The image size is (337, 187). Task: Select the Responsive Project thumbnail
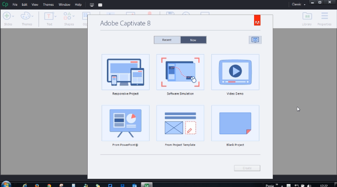126,72
